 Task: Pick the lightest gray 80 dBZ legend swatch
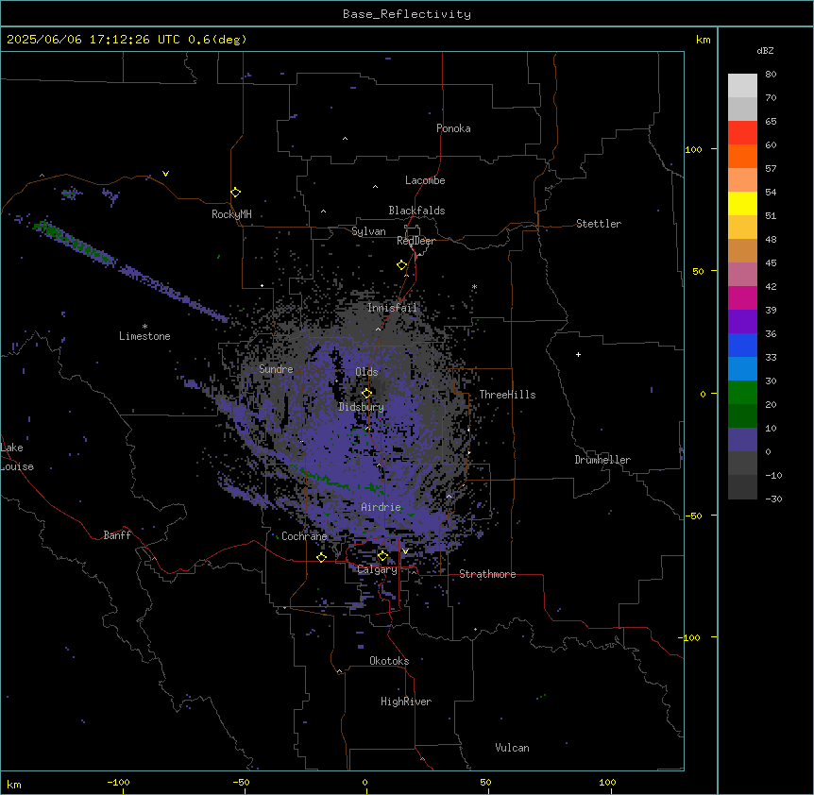click(742, 86)
